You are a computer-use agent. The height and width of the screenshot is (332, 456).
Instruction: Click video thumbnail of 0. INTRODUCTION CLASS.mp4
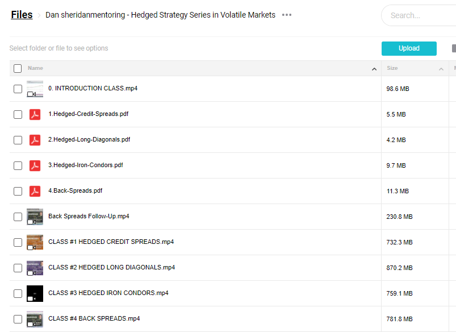tap(35, 89)
